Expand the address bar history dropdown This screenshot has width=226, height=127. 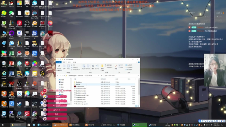pyautogui.click(x=99, y=76)
